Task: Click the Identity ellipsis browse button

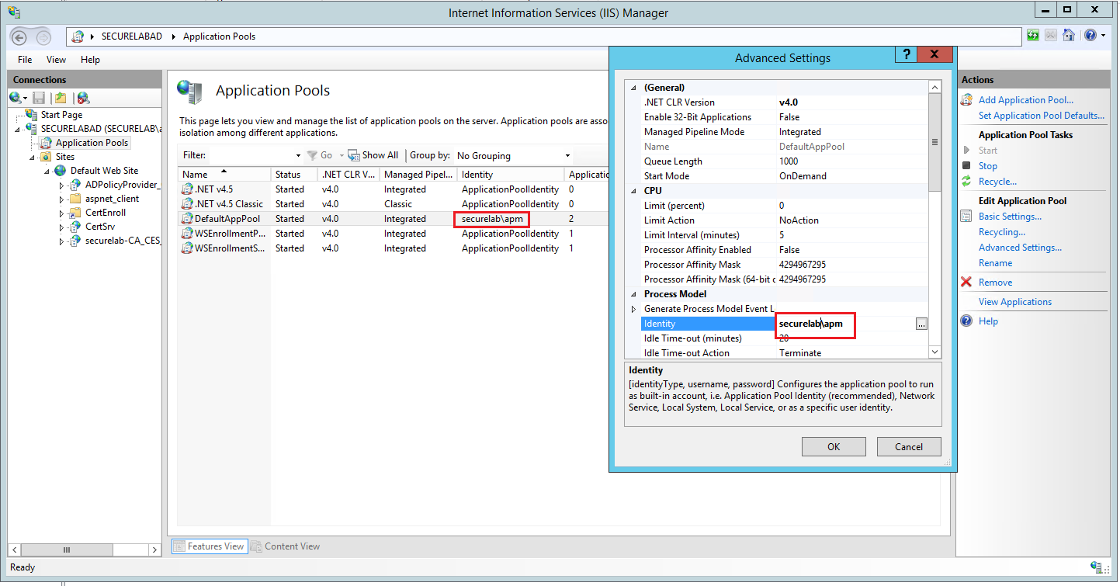Action: pos(921,324)
